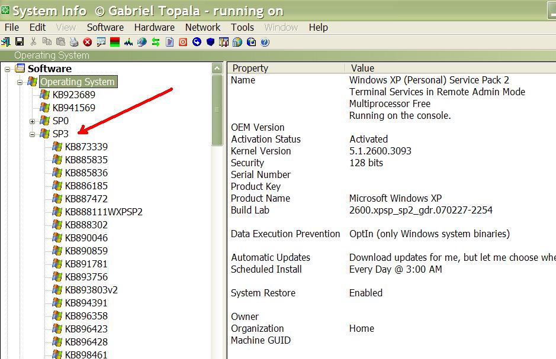Click the Activation Status row label
Screen dimensions: 556x359
tap(266, 139)
